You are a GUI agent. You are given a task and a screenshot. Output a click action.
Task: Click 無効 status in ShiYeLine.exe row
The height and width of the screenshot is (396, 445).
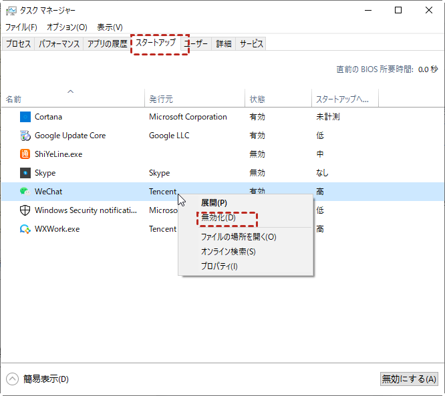(x=257, y=154)
